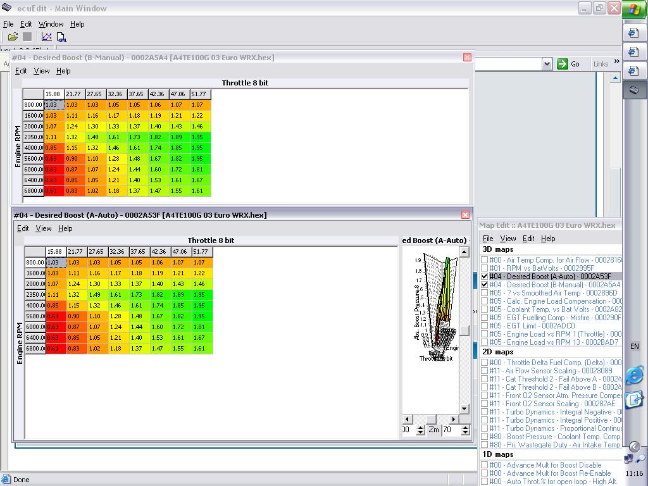Click 3D graph vertical scrollbar down arrow
Viewport: 648px width, 486px height.
(464, 409)
